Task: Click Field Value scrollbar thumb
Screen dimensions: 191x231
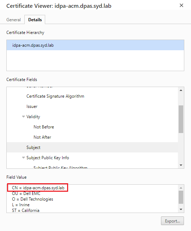Action: click(181, 197)
